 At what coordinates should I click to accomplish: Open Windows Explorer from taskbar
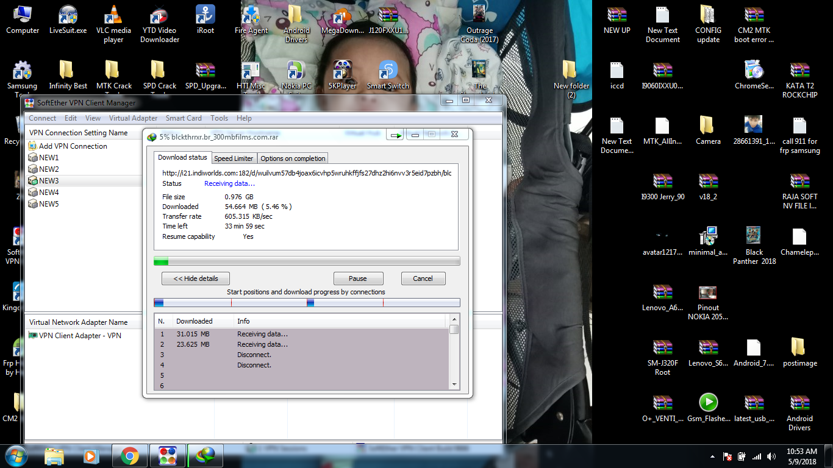tap(54, 455)
